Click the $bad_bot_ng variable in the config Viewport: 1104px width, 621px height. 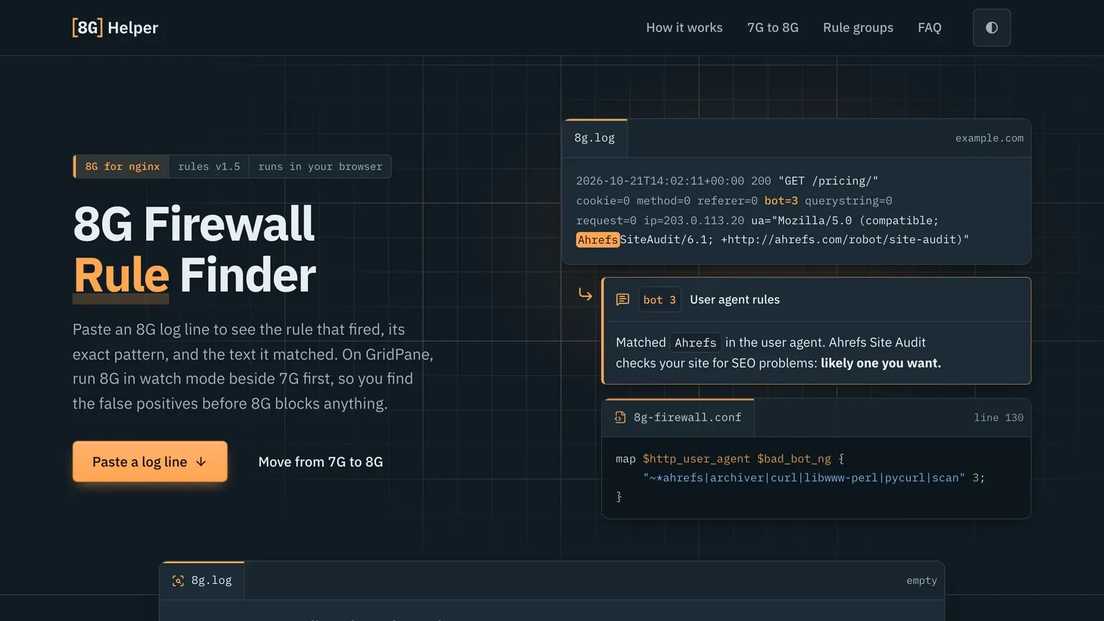coord(794,459)
